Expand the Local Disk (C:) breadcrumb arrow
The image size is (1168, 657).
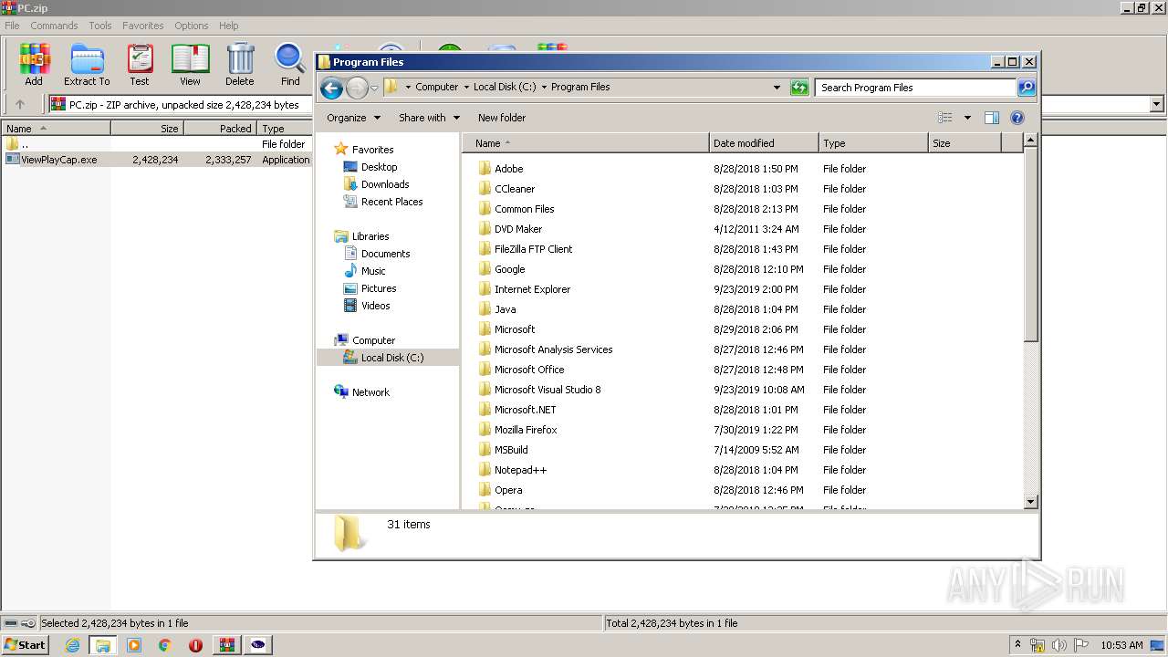click(x=544, y=88)
